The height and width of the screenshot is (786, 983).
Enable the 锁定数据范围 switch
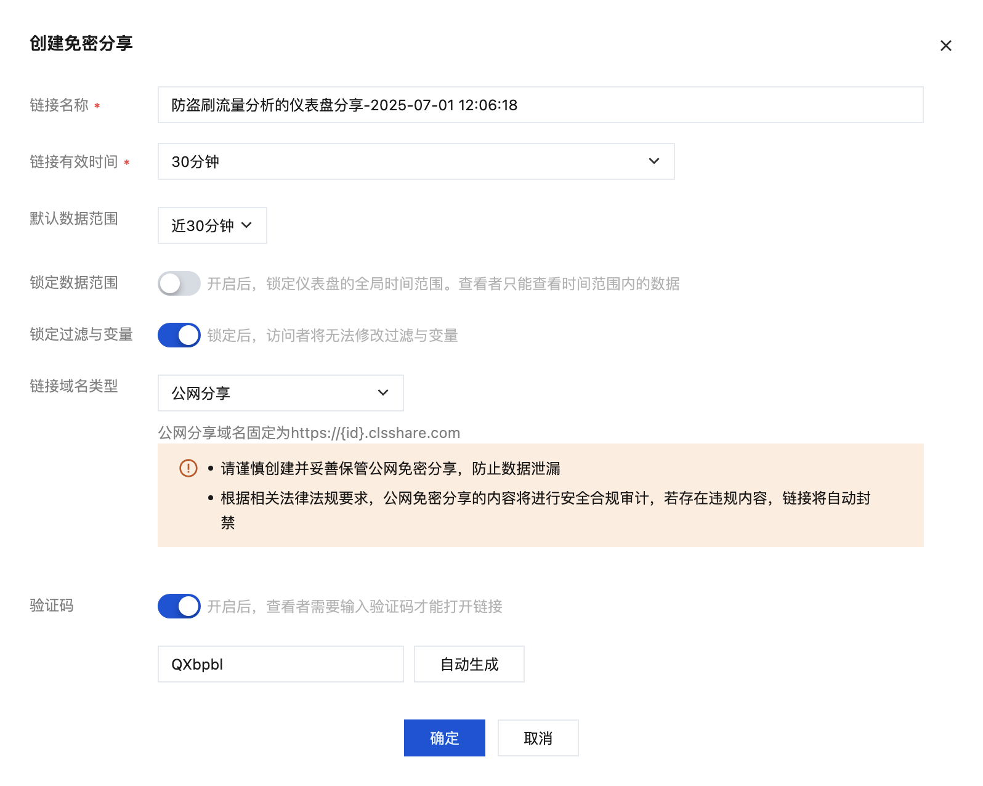coord(179,283)
